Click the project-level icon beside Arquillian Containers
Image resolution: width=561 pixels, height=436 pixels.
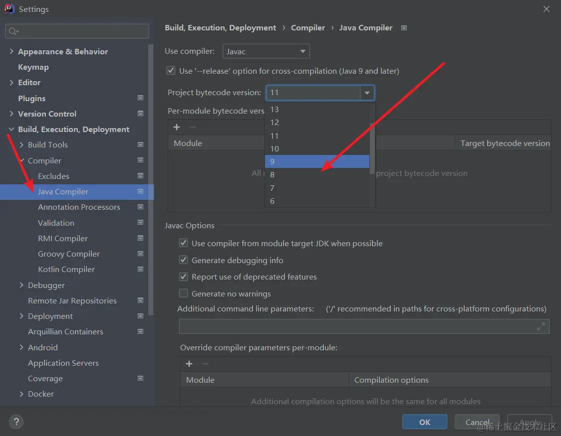click(x=141, y=331)
